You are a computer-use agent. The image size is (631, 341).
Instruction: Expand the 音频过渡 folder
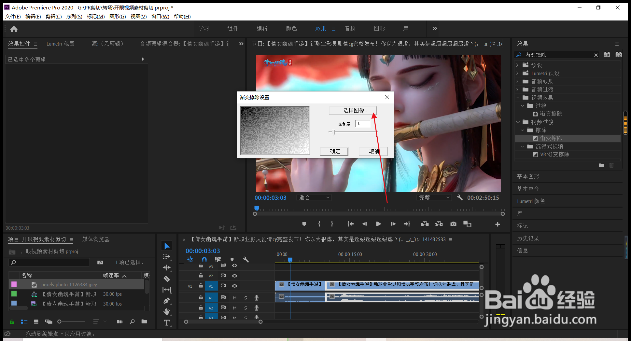point(517,89)
